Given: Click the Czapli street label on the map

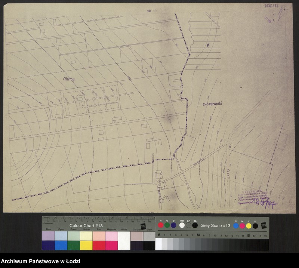Looking at the screenshot, I should coord(228,172).
